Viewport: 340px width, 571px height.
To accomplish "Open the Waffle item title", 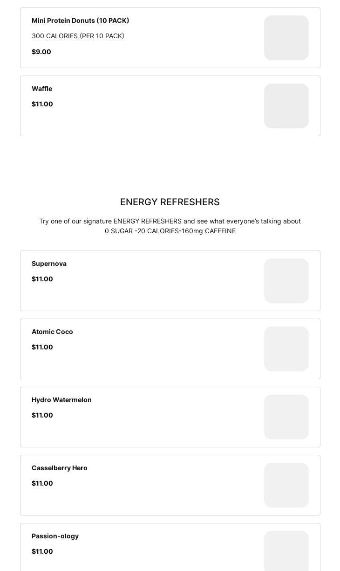I will (42, 89).
